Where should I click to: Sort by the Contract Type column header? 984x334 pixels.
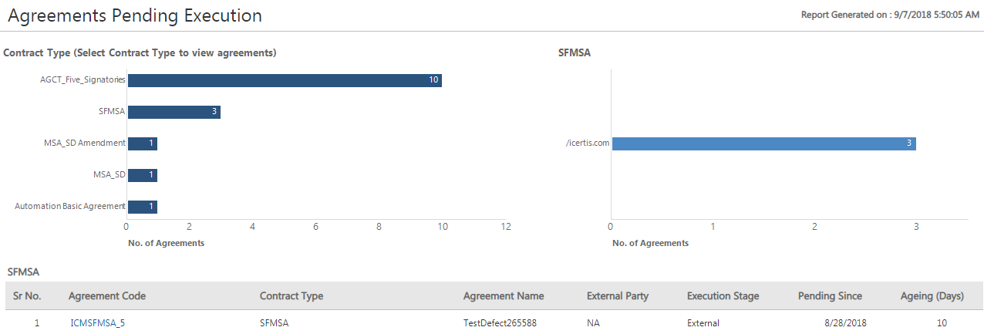coord(291,296)
